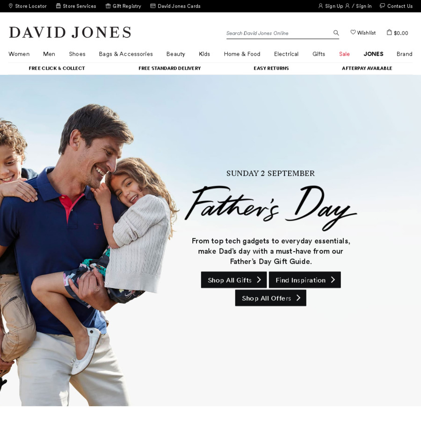
Task: Click the Sign Up person icon
Action: click(x=320, y=6)
